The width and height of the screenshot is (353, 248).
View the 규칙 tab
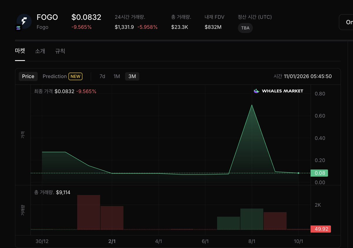[x=60, y=51]
